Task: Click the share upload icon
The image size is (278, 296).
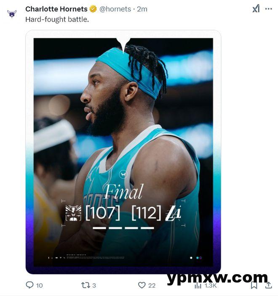Action: coord(268,285)
